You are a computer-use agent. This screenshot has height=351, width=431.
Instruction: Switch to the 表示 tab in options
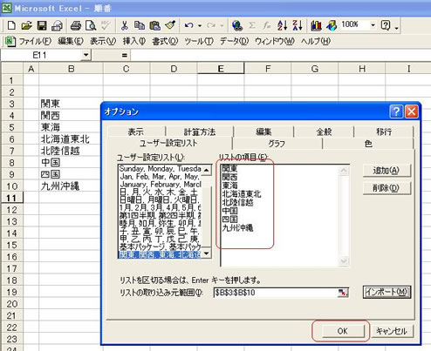coord(136,132)
